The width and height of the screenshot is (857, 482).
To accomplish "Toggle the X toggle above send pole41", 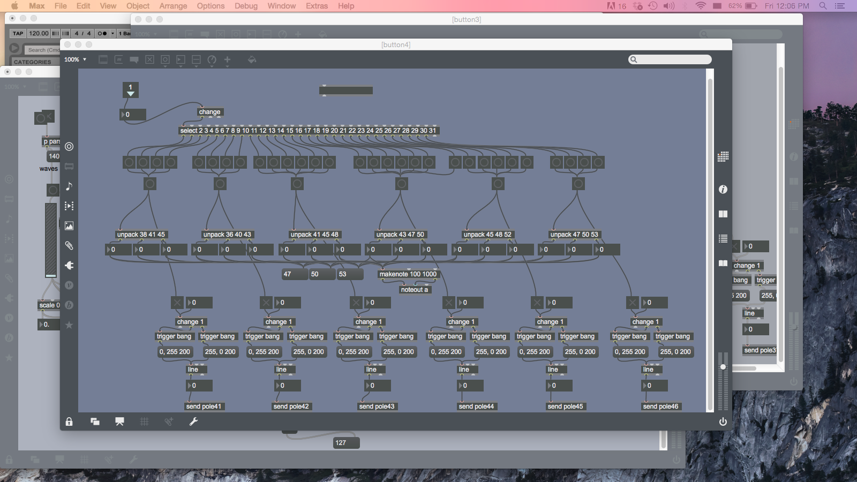I will pos(177,303).
